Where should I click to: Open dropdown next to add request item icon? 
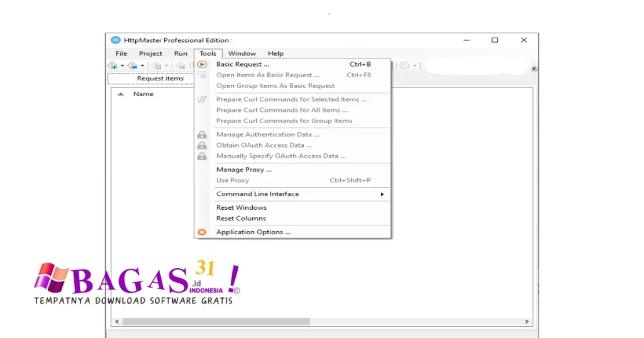click(x=122, y=65)
